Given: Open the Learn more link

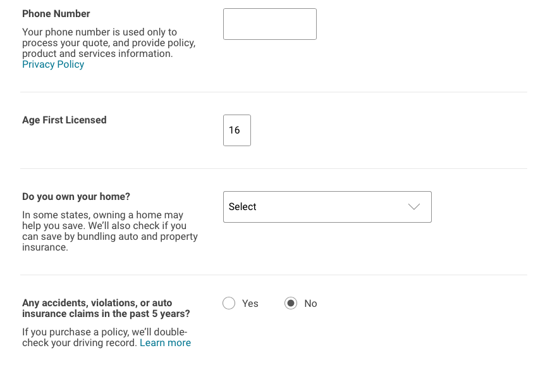Looking at the screenshot, I should pos(165,343).
